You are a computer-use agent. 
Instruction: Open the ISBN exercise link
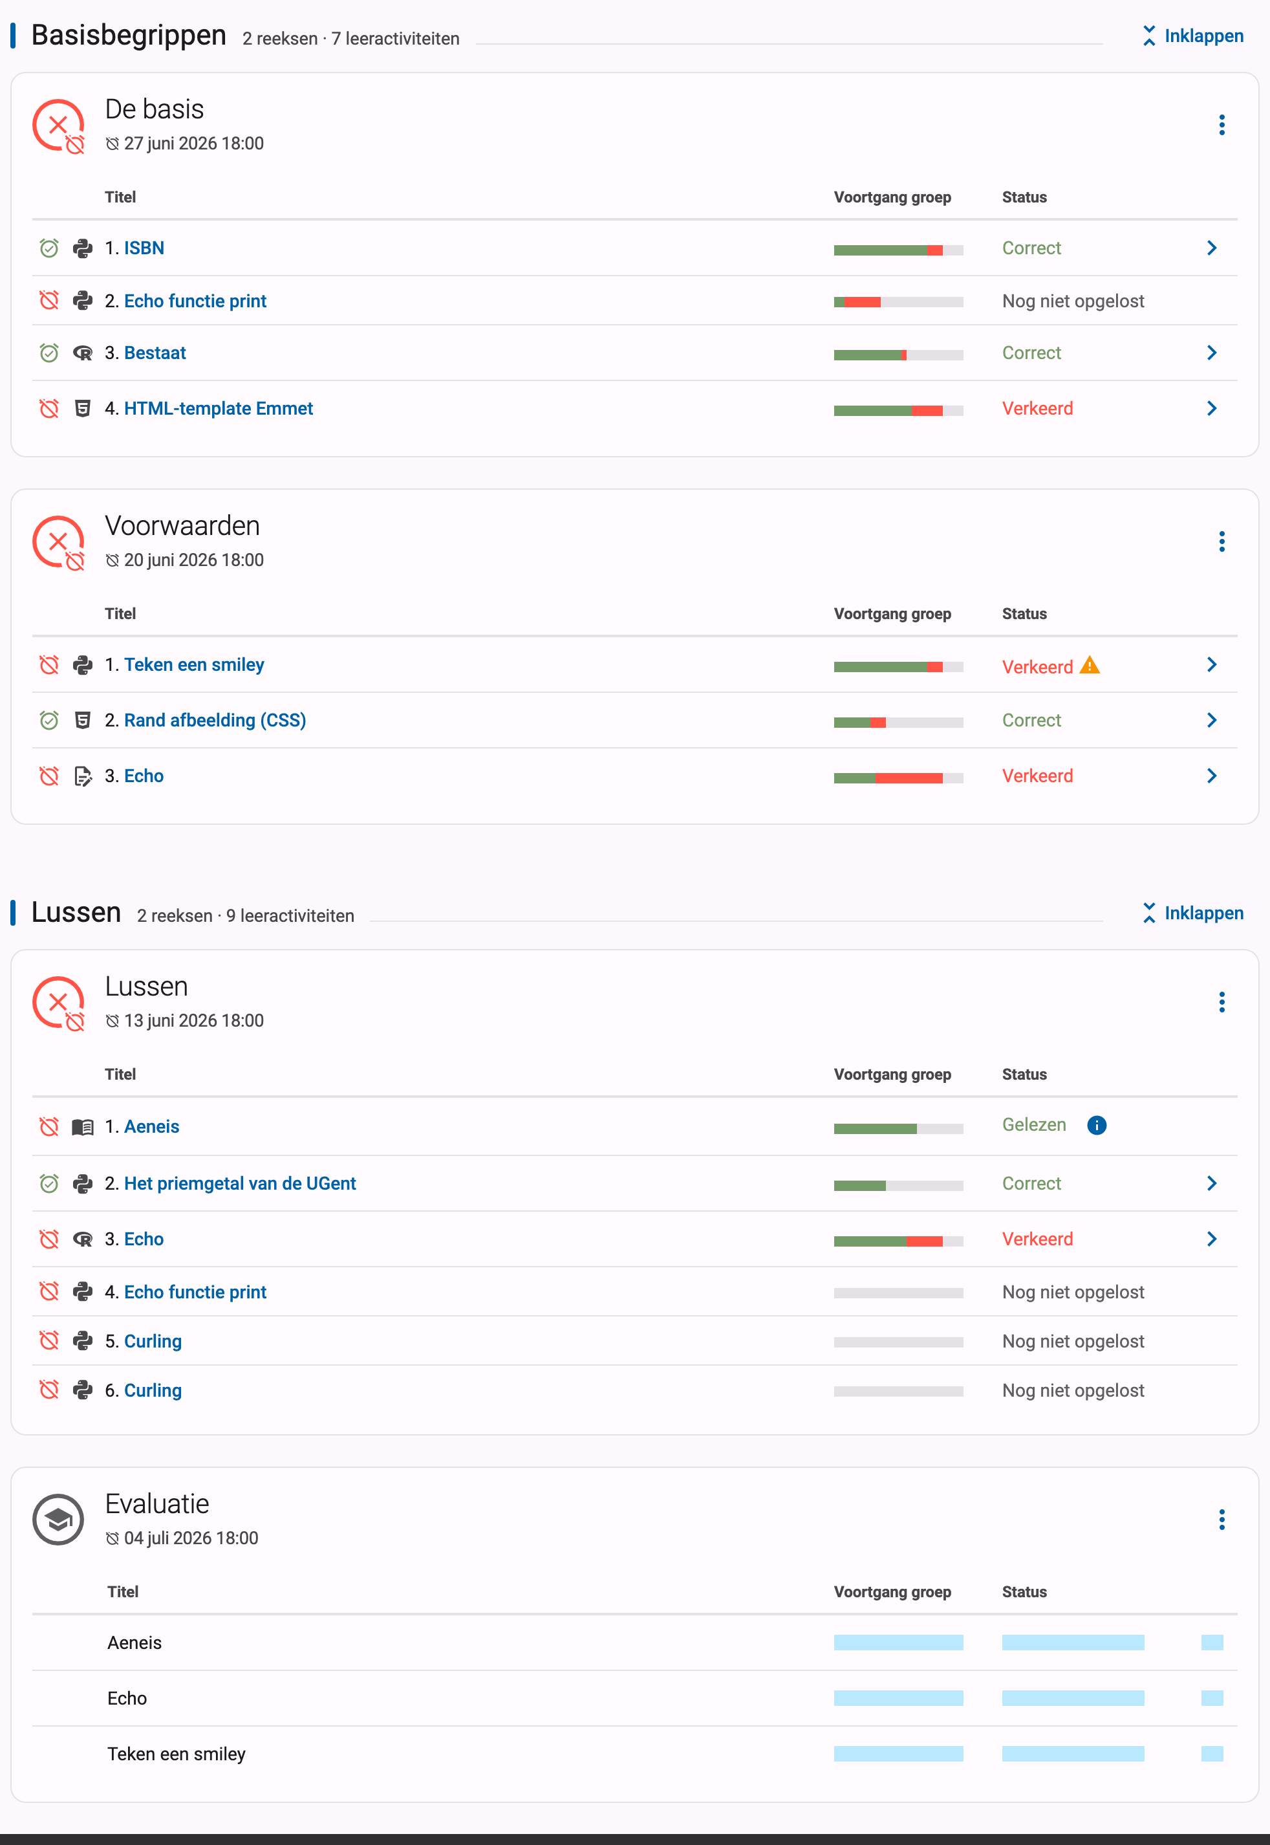tap(144, 248)
